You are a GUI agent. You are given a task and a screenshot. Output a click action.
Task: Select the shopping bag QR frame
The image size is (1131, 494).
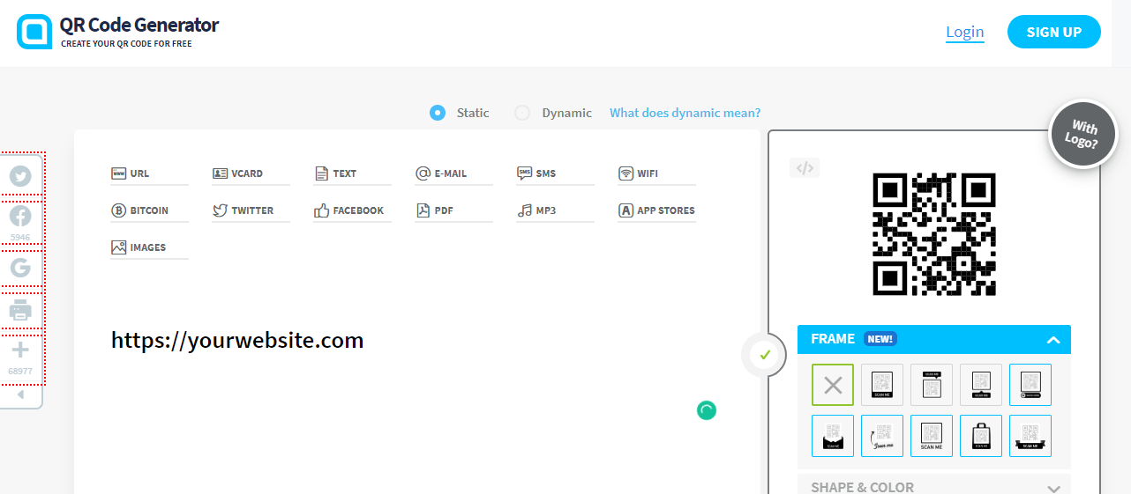tap(980, 435)
